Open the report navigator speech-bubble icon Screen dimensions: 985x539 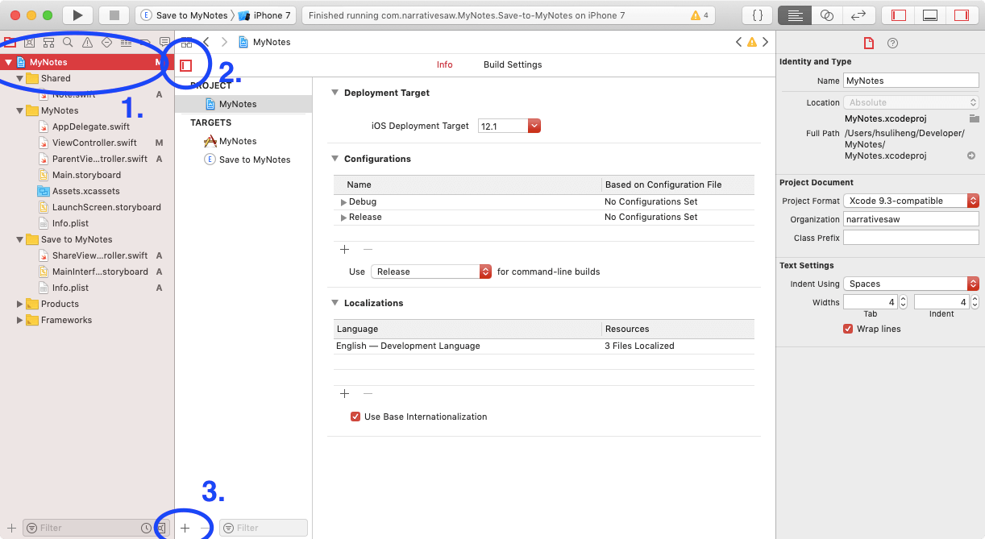tap(164, 42)
